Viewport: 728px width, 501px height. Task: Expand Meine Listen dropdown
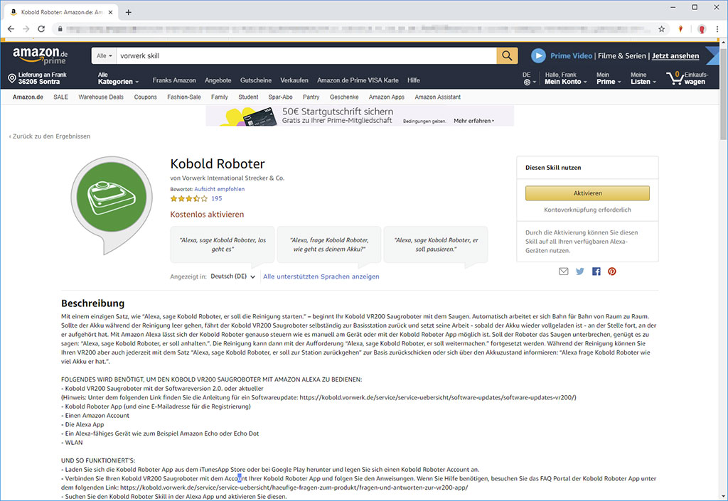coord(643,78)
